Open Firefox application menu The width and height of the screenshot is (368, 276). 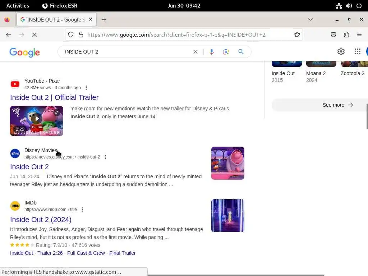click(359, 35)
